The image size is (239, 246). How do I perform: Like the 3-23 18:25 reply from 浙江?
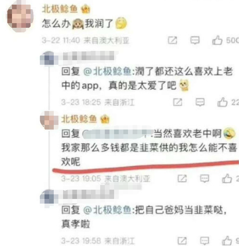pyautogui.click(x=222, y=102)
